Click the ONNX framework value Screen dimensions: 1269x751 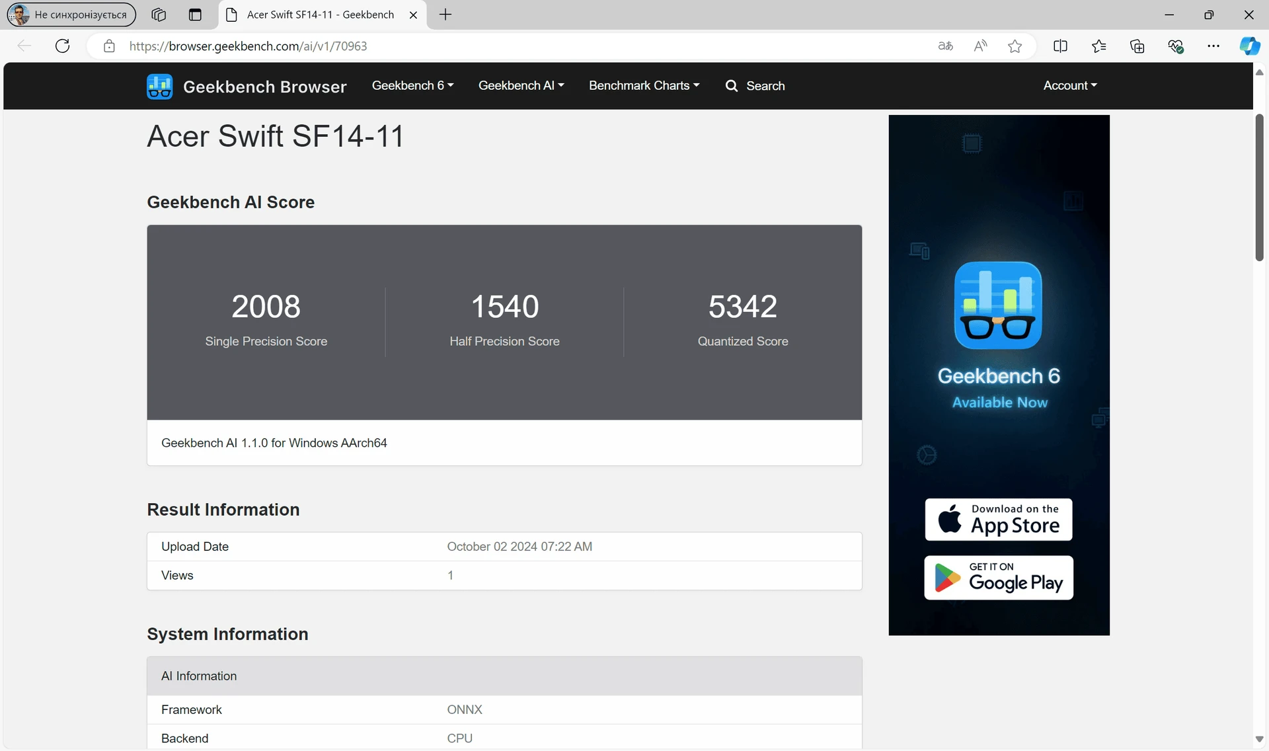465,709
